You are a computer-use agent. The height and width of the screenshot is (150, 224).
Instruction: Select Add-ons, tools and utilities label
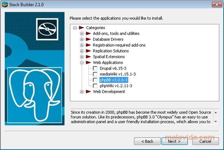point(116,33)
